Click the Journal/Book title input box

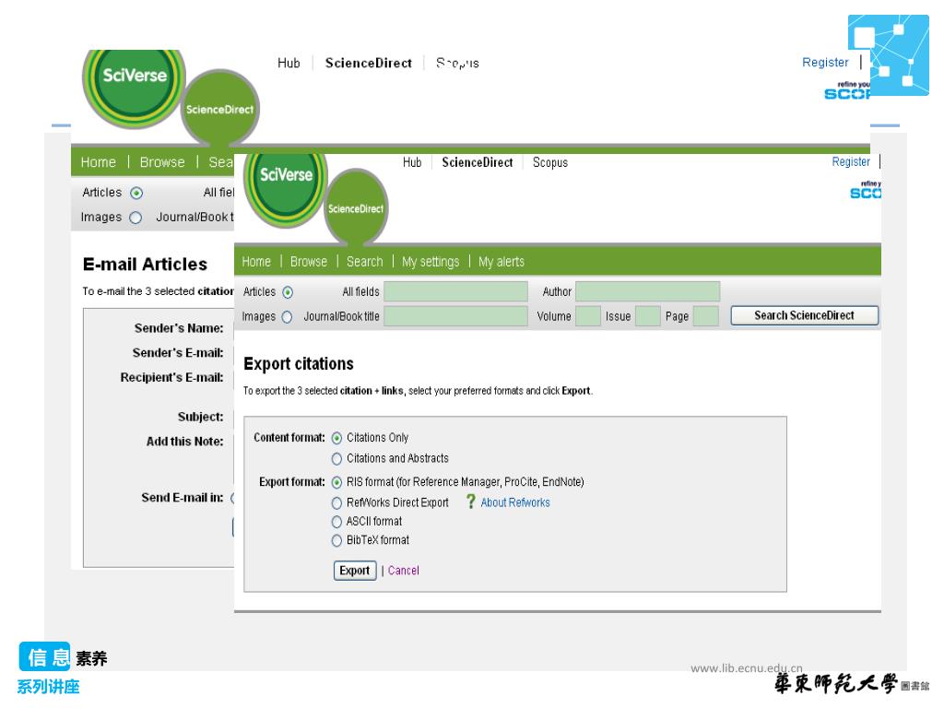tap(455, 316)
